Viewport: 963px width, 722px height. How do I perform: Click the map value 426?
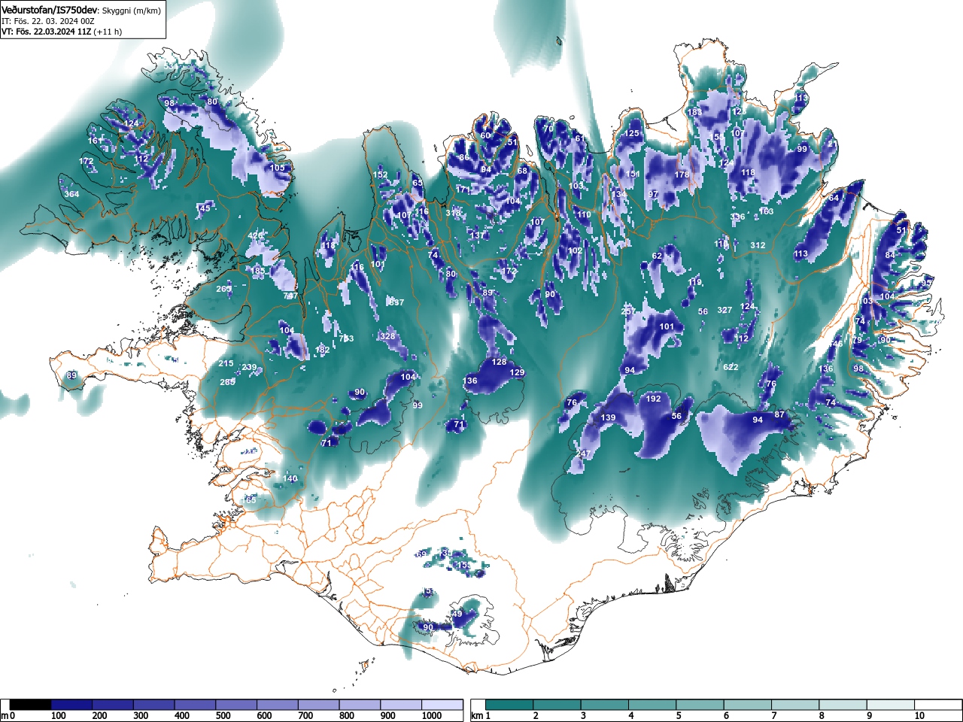[x=256, y=235]
